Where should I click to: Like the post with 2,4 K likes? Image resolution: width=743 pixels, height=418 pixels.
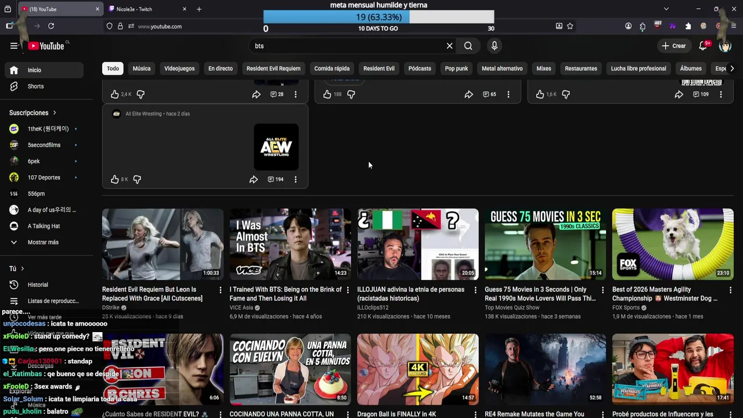[x=115, y=94]
